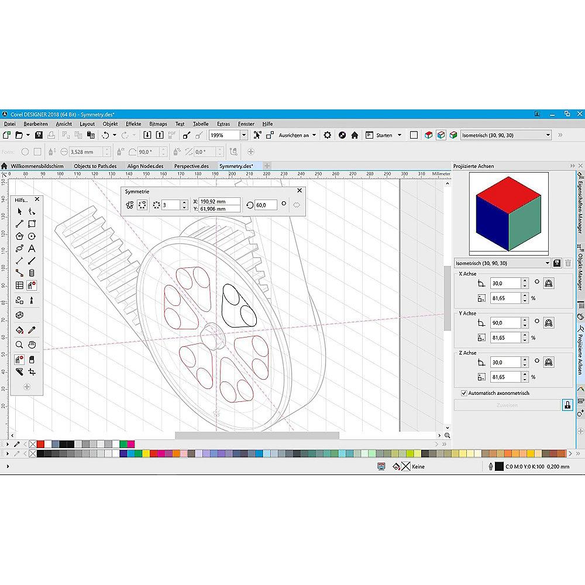585x585 pixels.
Task: Select the Text tool in the toolbox
Action: click(32, 249)
